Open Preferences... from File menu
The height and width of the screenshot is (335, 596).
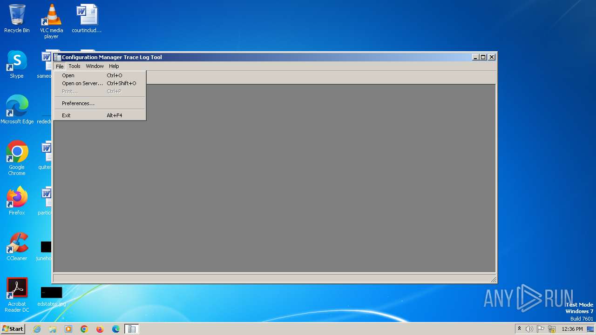coord(100,103)
